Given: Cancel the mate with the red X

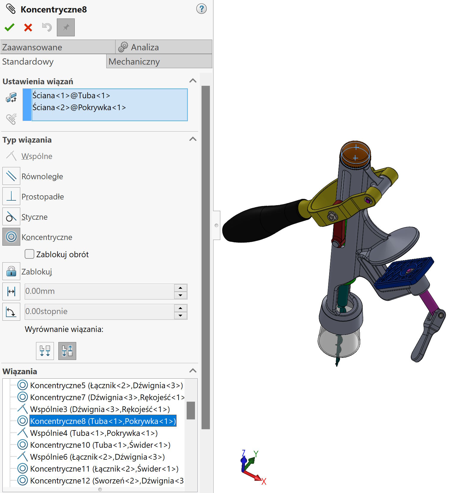Looking at the screenshot, I should (28, 27).
